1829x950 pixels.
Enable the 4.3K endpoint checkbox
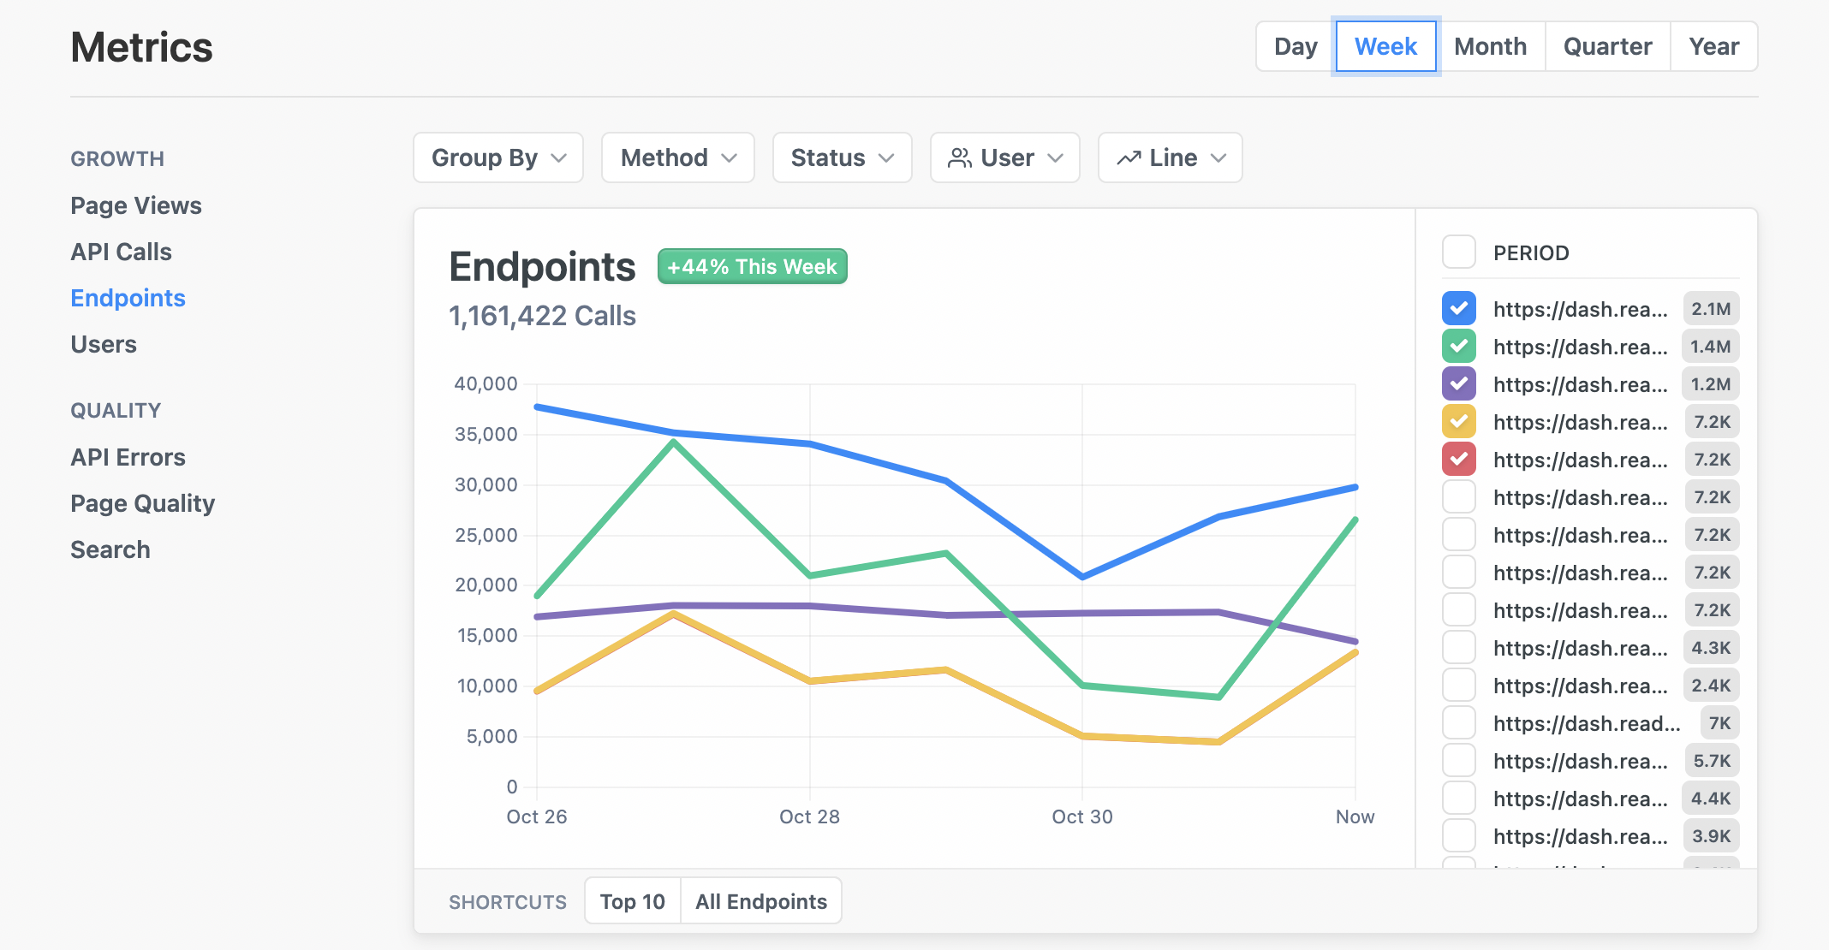(1458, 648)
